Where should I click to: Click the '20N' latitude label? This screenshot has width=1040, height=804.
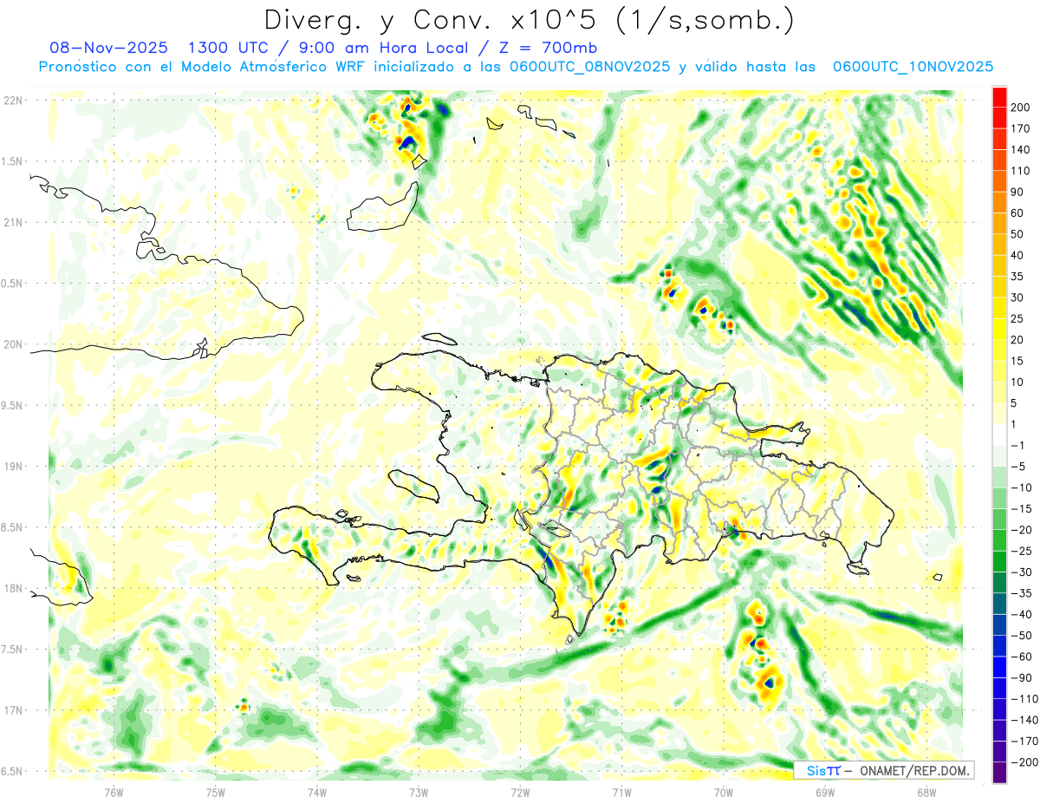coord(13,344)
